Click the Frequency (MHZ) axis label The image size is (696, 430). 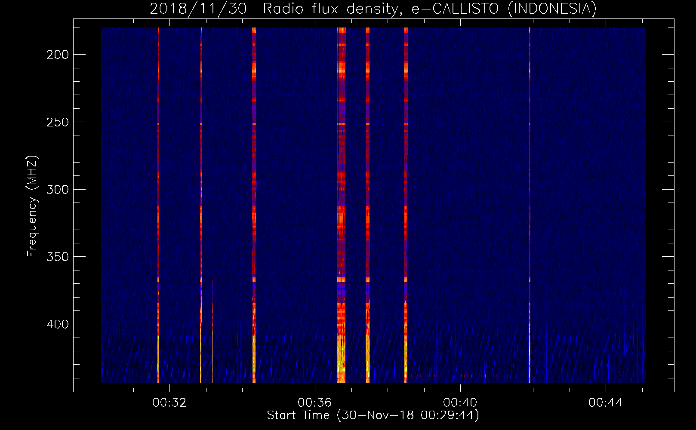[x=32, y=206]
